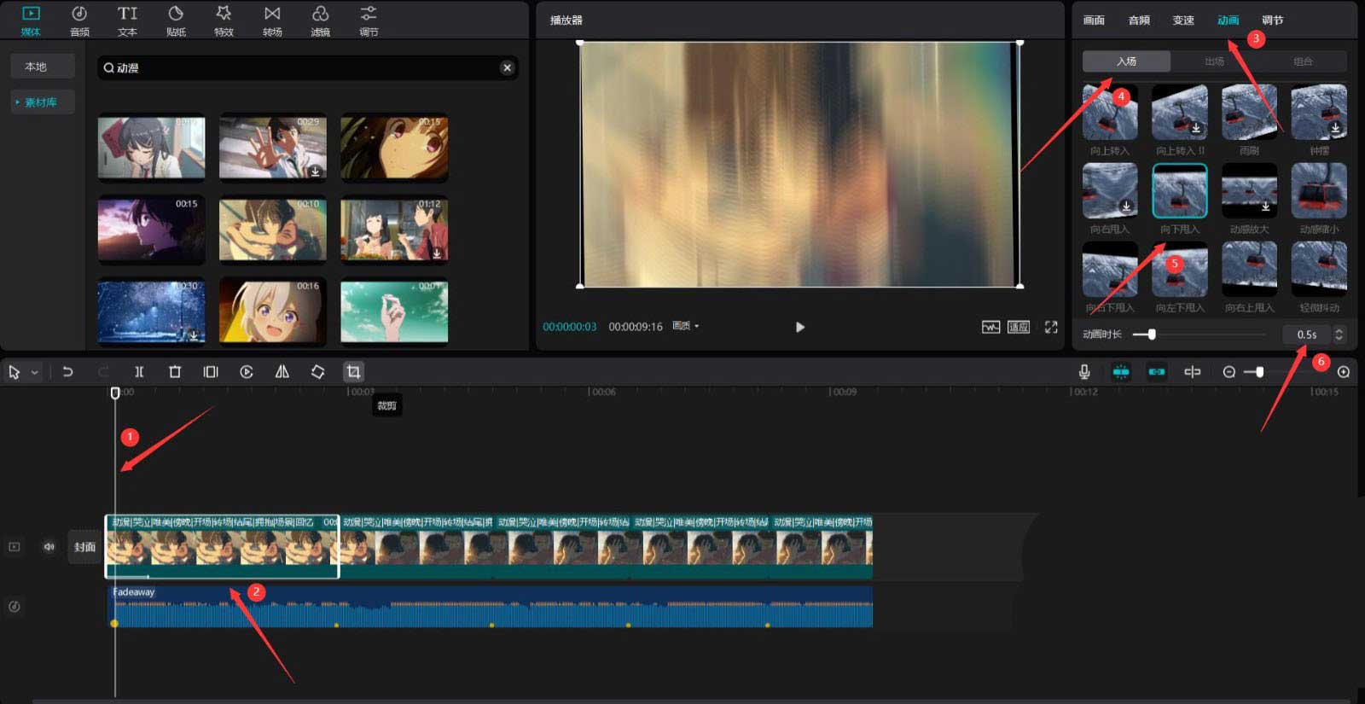Undo the last edit
The height and width of the screenshot is (704, 1365).
tap(67, 372)
